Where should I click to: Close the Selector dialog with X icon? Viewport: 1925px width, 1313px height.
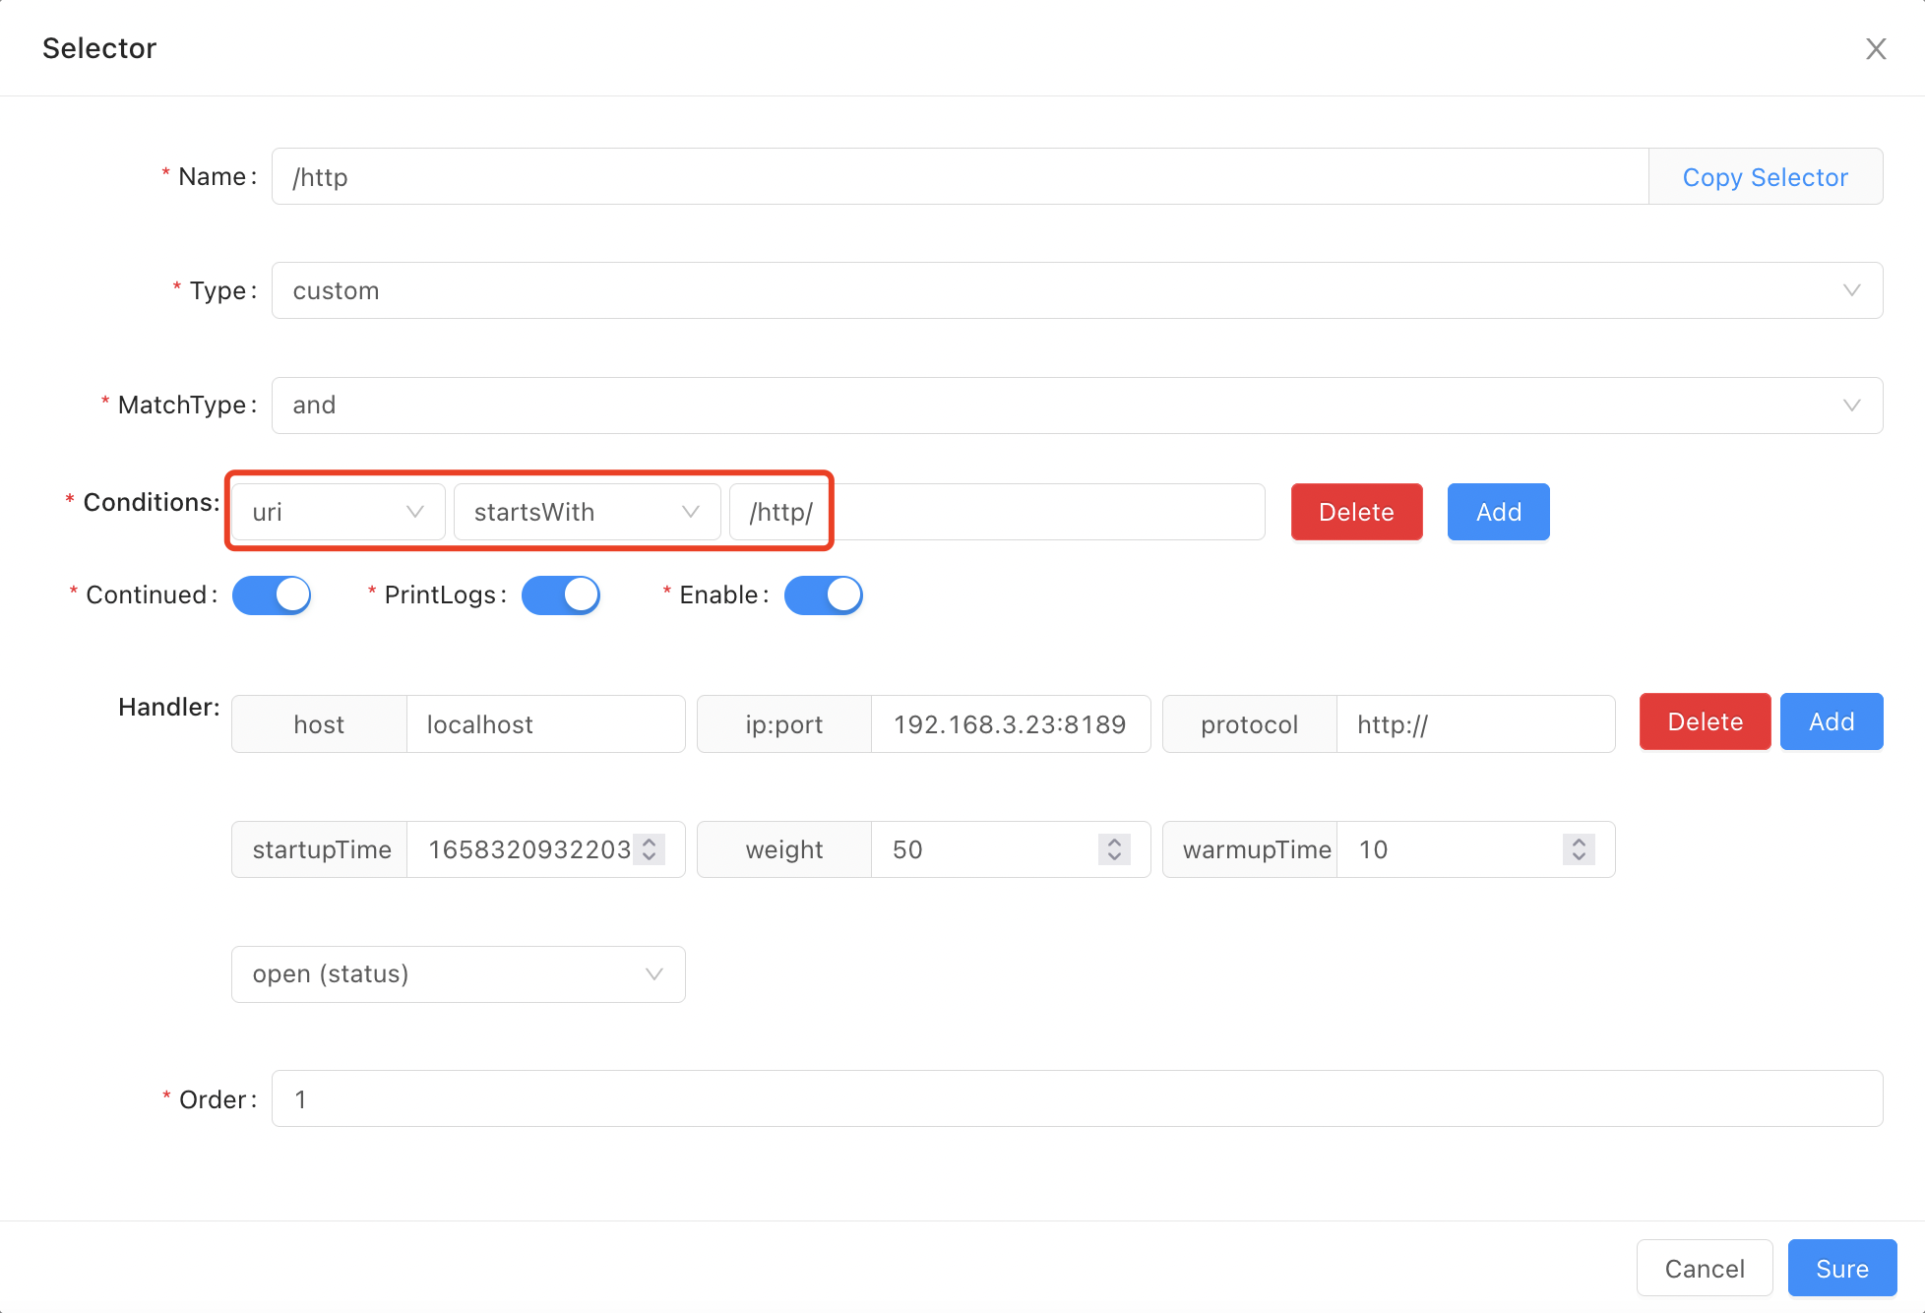pos(1875,49)
